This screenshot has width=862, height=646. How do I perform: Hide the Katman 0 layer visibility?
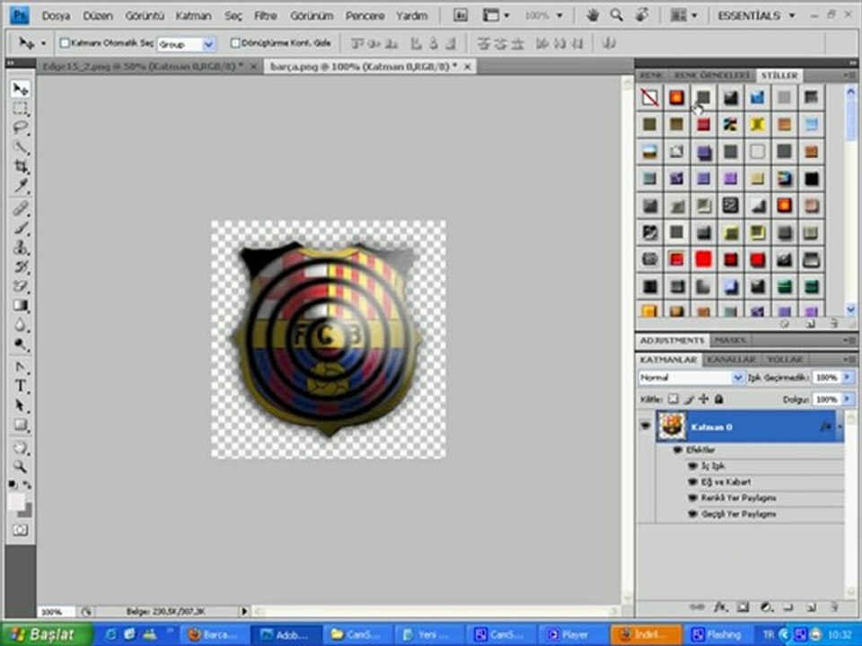(646, 426)
